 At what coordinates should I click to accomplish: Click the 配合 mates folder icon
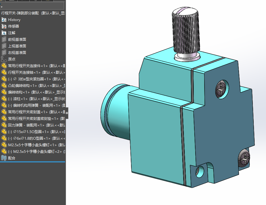tap(4, 158)
